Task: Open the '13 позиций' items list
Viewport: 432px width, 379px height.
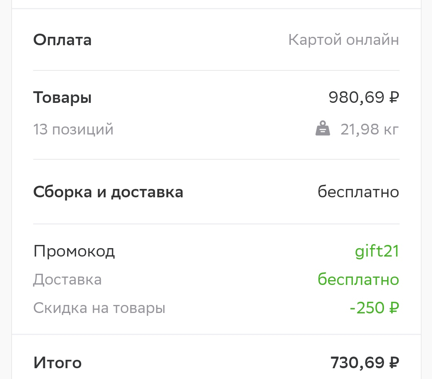Action: [73, 129]
